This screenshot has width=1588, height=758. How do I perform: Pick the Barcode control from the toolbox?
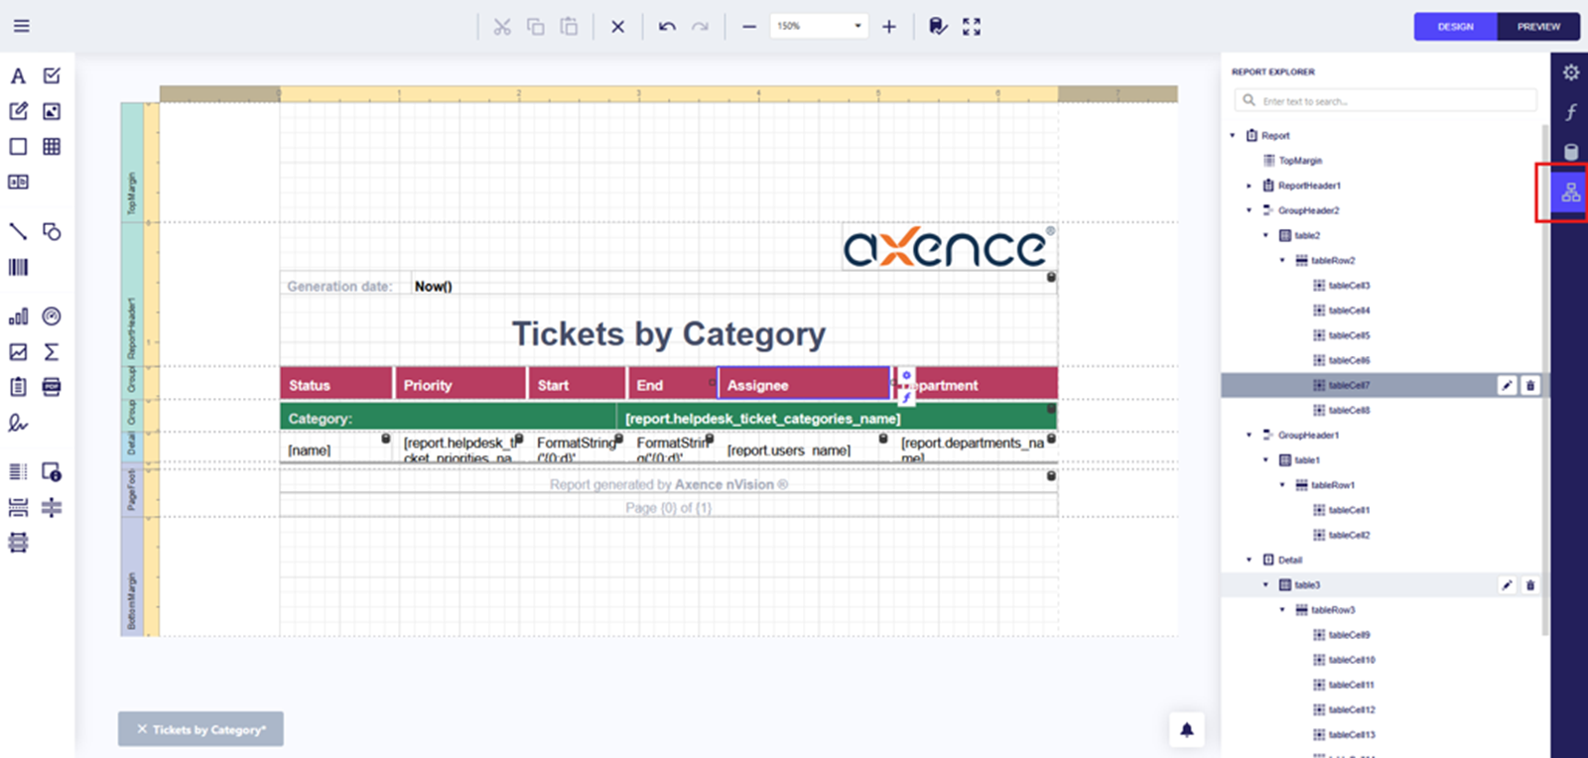point(18,267)
